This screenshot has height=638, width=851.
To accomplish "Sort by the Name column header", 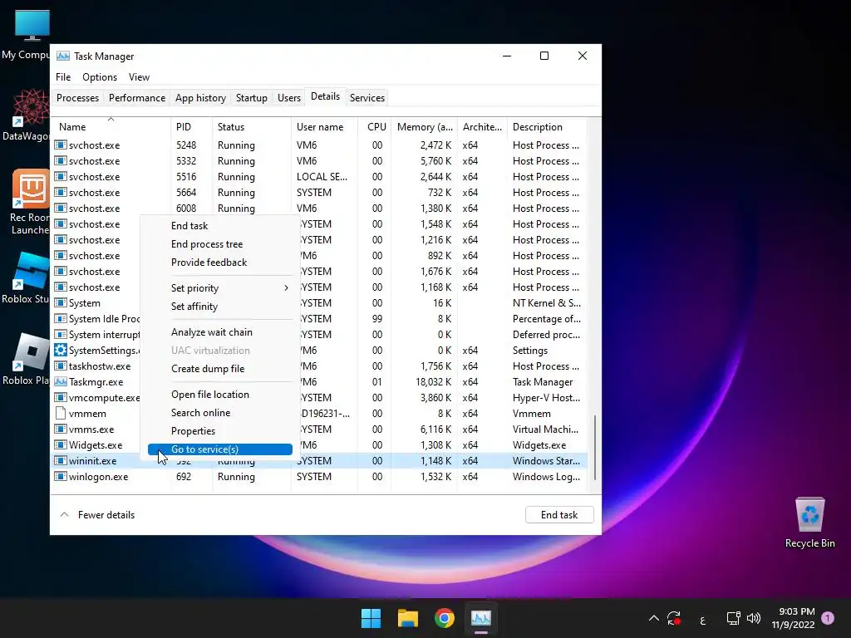I will click(x=111, y=126).
